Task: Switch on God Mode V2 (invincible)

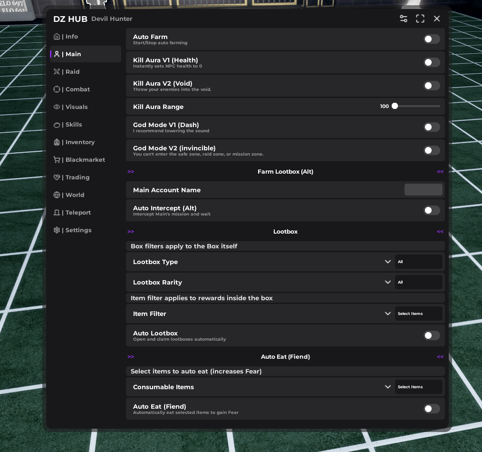Action: [432, 150]
